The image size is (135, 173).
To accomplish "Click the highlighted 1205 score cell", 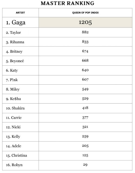I will pos(85,22).
